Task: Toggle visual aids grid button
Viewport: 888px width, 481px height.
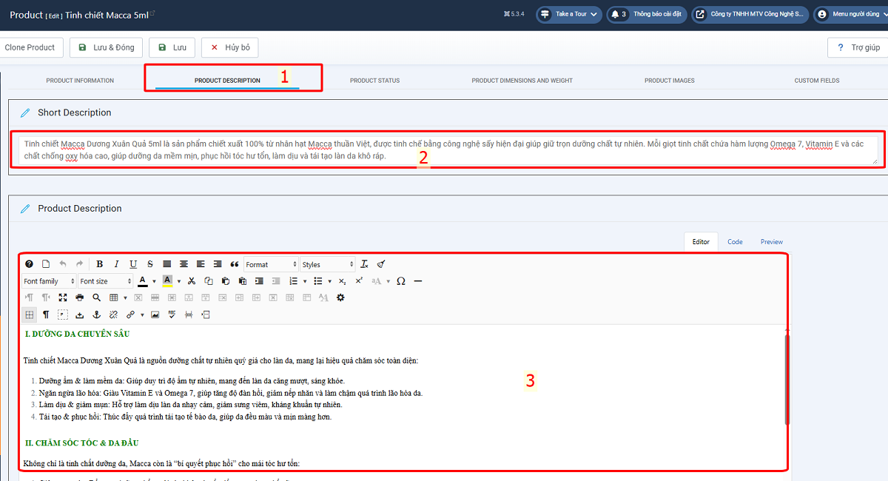Action: point(29,314)
